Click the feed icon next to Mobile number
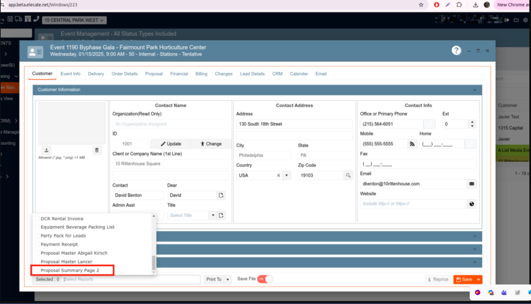Viewport: 531px width, 304px height. [412, 144]
